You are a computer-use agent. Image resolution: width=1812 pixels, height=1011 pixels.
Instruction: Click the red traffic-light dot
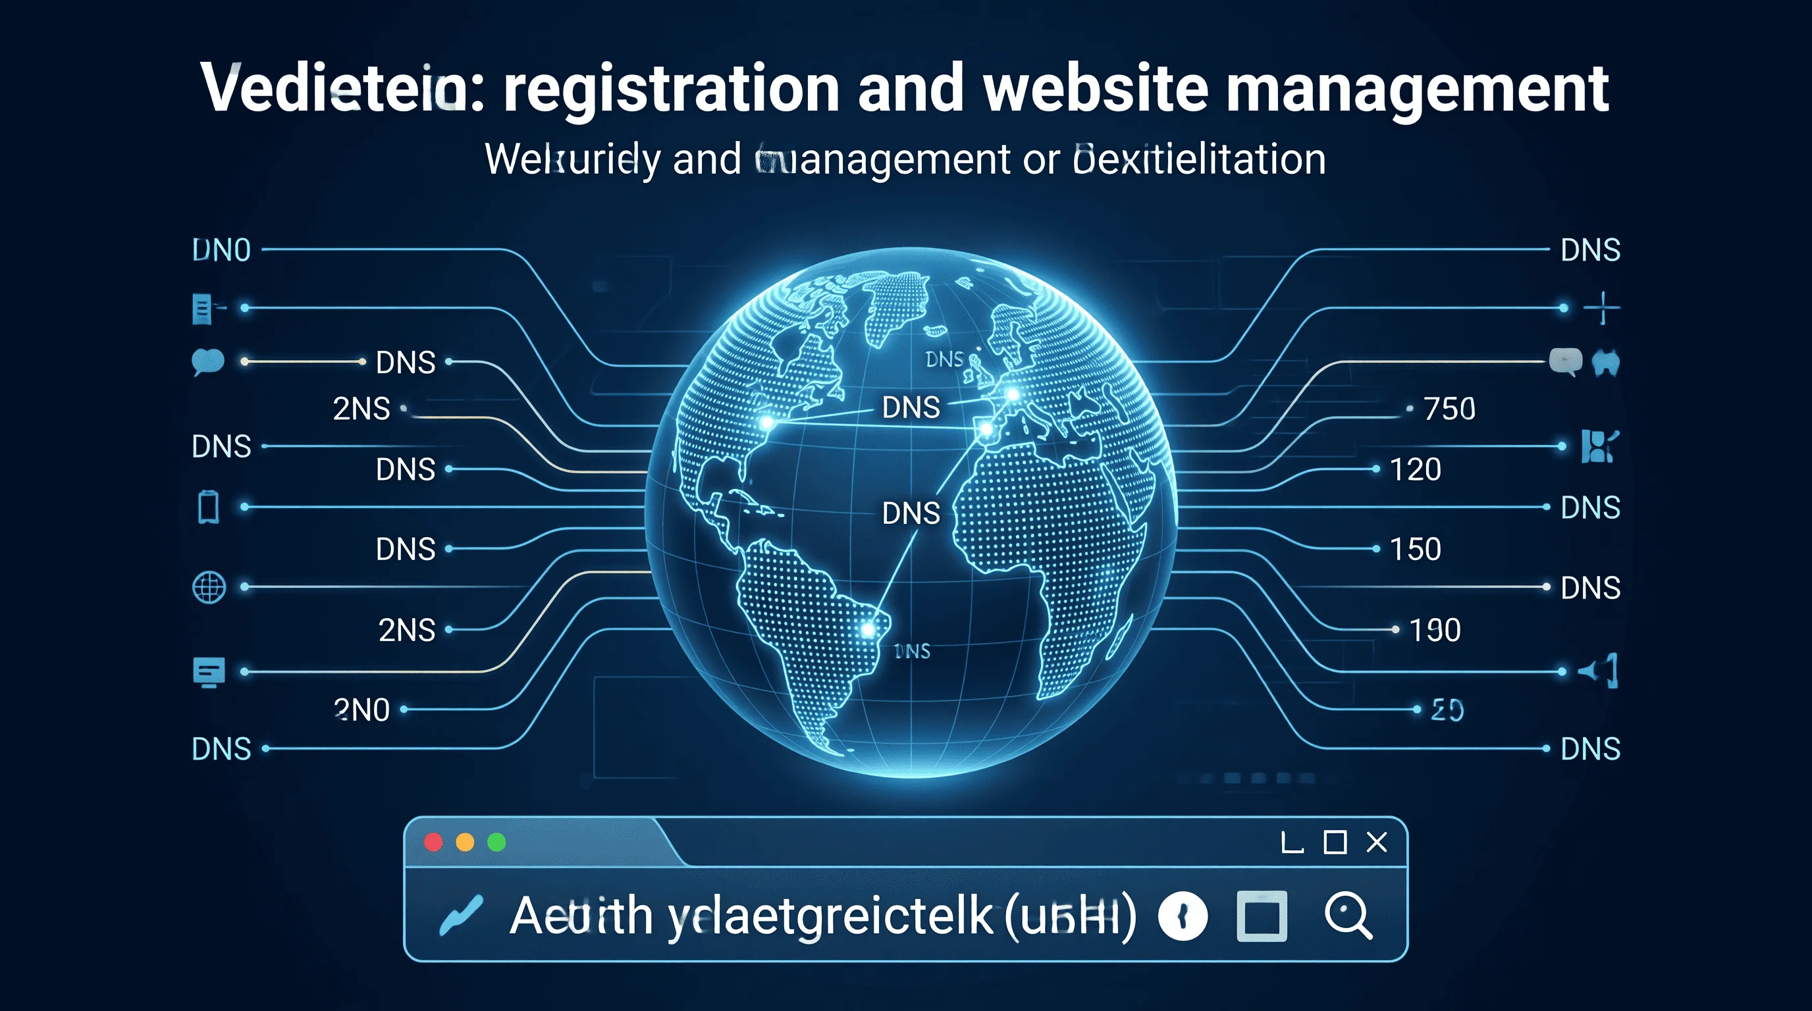(x=433, y=842)
